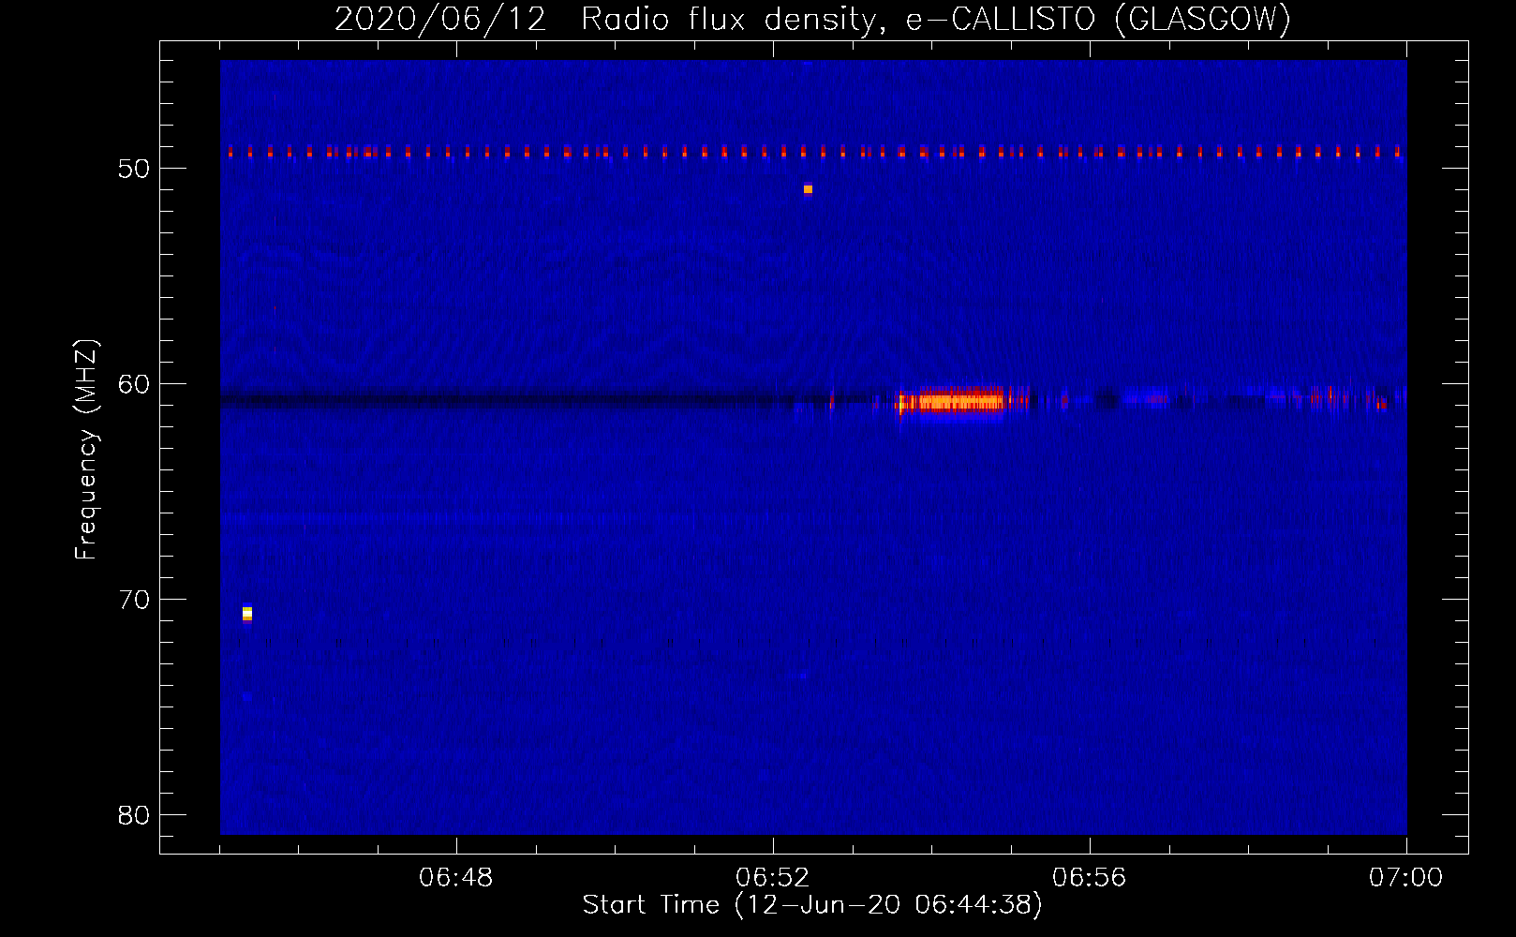Click the 06:56 time tick label
This screenshot has height=937, width=1516.
[x=1090, y=878]
